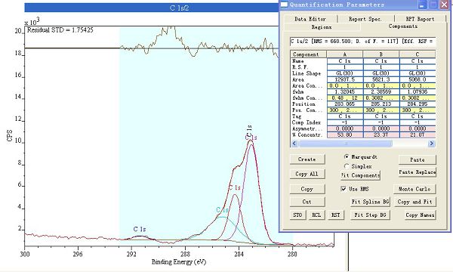Click the Paste button
The width and height of the screenshot is (453, 272).
click(418, 159)
